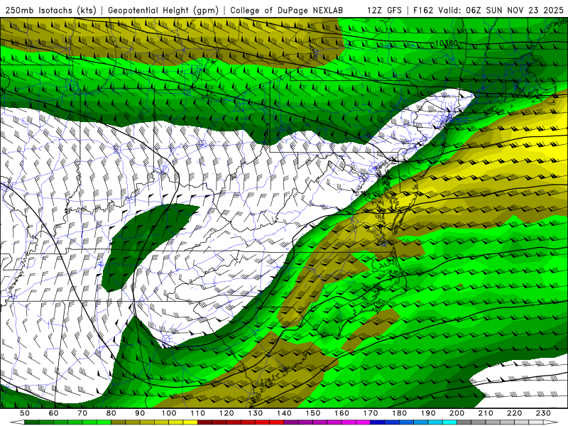Image resolution: width=568 pixels, height=426 pixels.
Task: Select the dark gray colorbar swatch at 200
Action: click(x=464, y=422)
